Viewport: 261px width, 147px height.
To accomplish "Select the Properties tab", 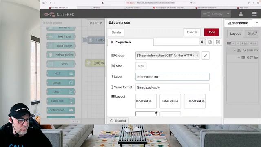I will (130, 42).
